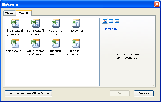Click the Балансовый отчет label text
This screenshot has width=161, height=102.
click(x=35, y=33)
